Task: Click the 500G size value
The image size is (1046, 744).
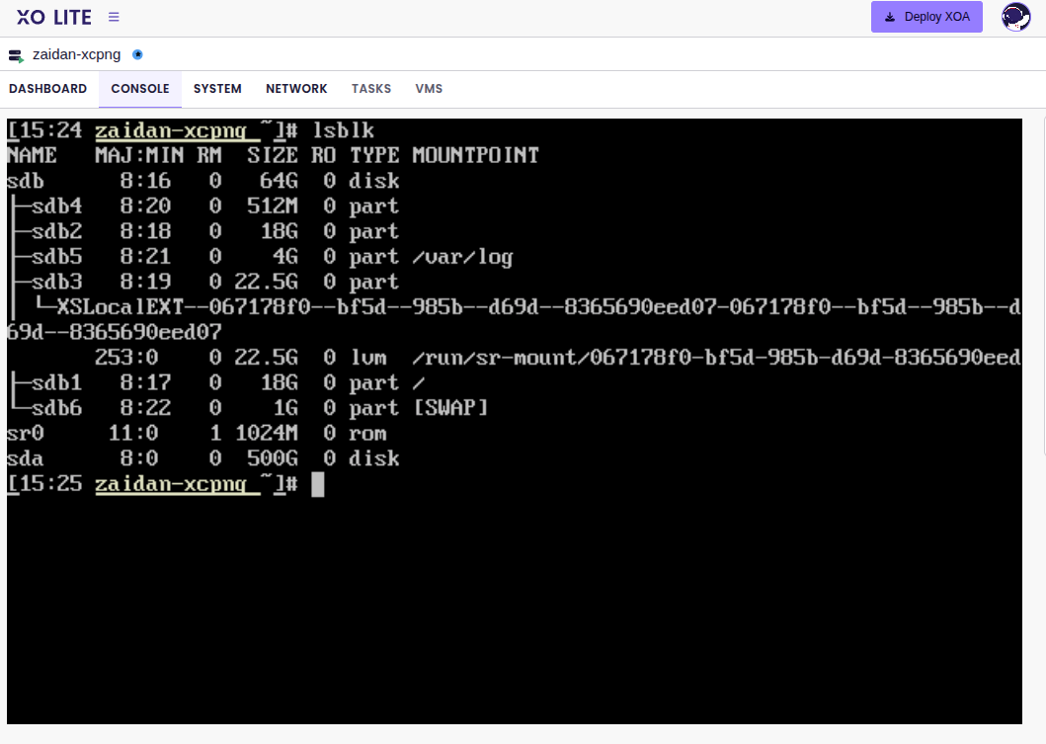Action: click(x=273, y=458)
